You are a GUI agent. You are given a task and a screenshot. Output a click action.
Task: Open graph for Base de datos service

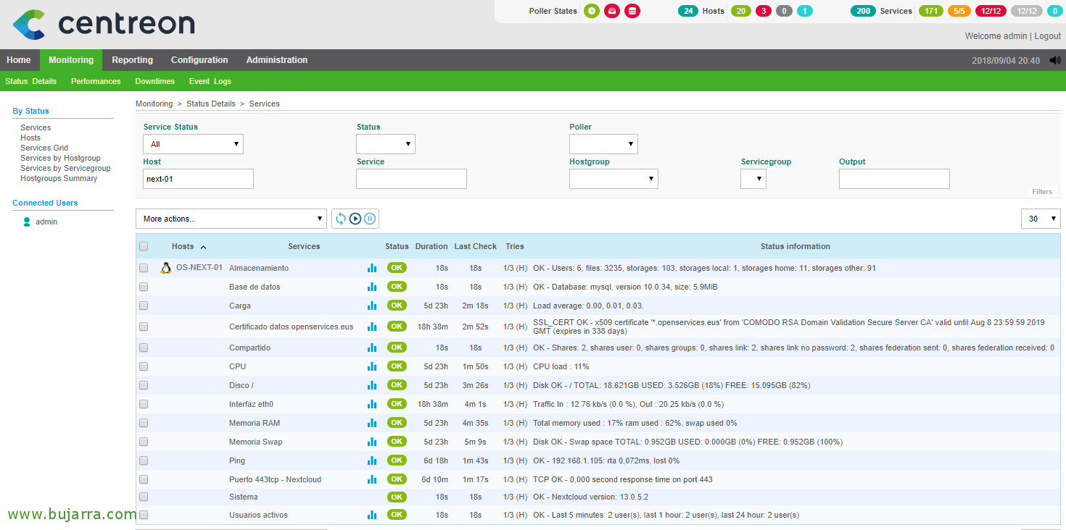pyautogui.click(x=372, y=287)
